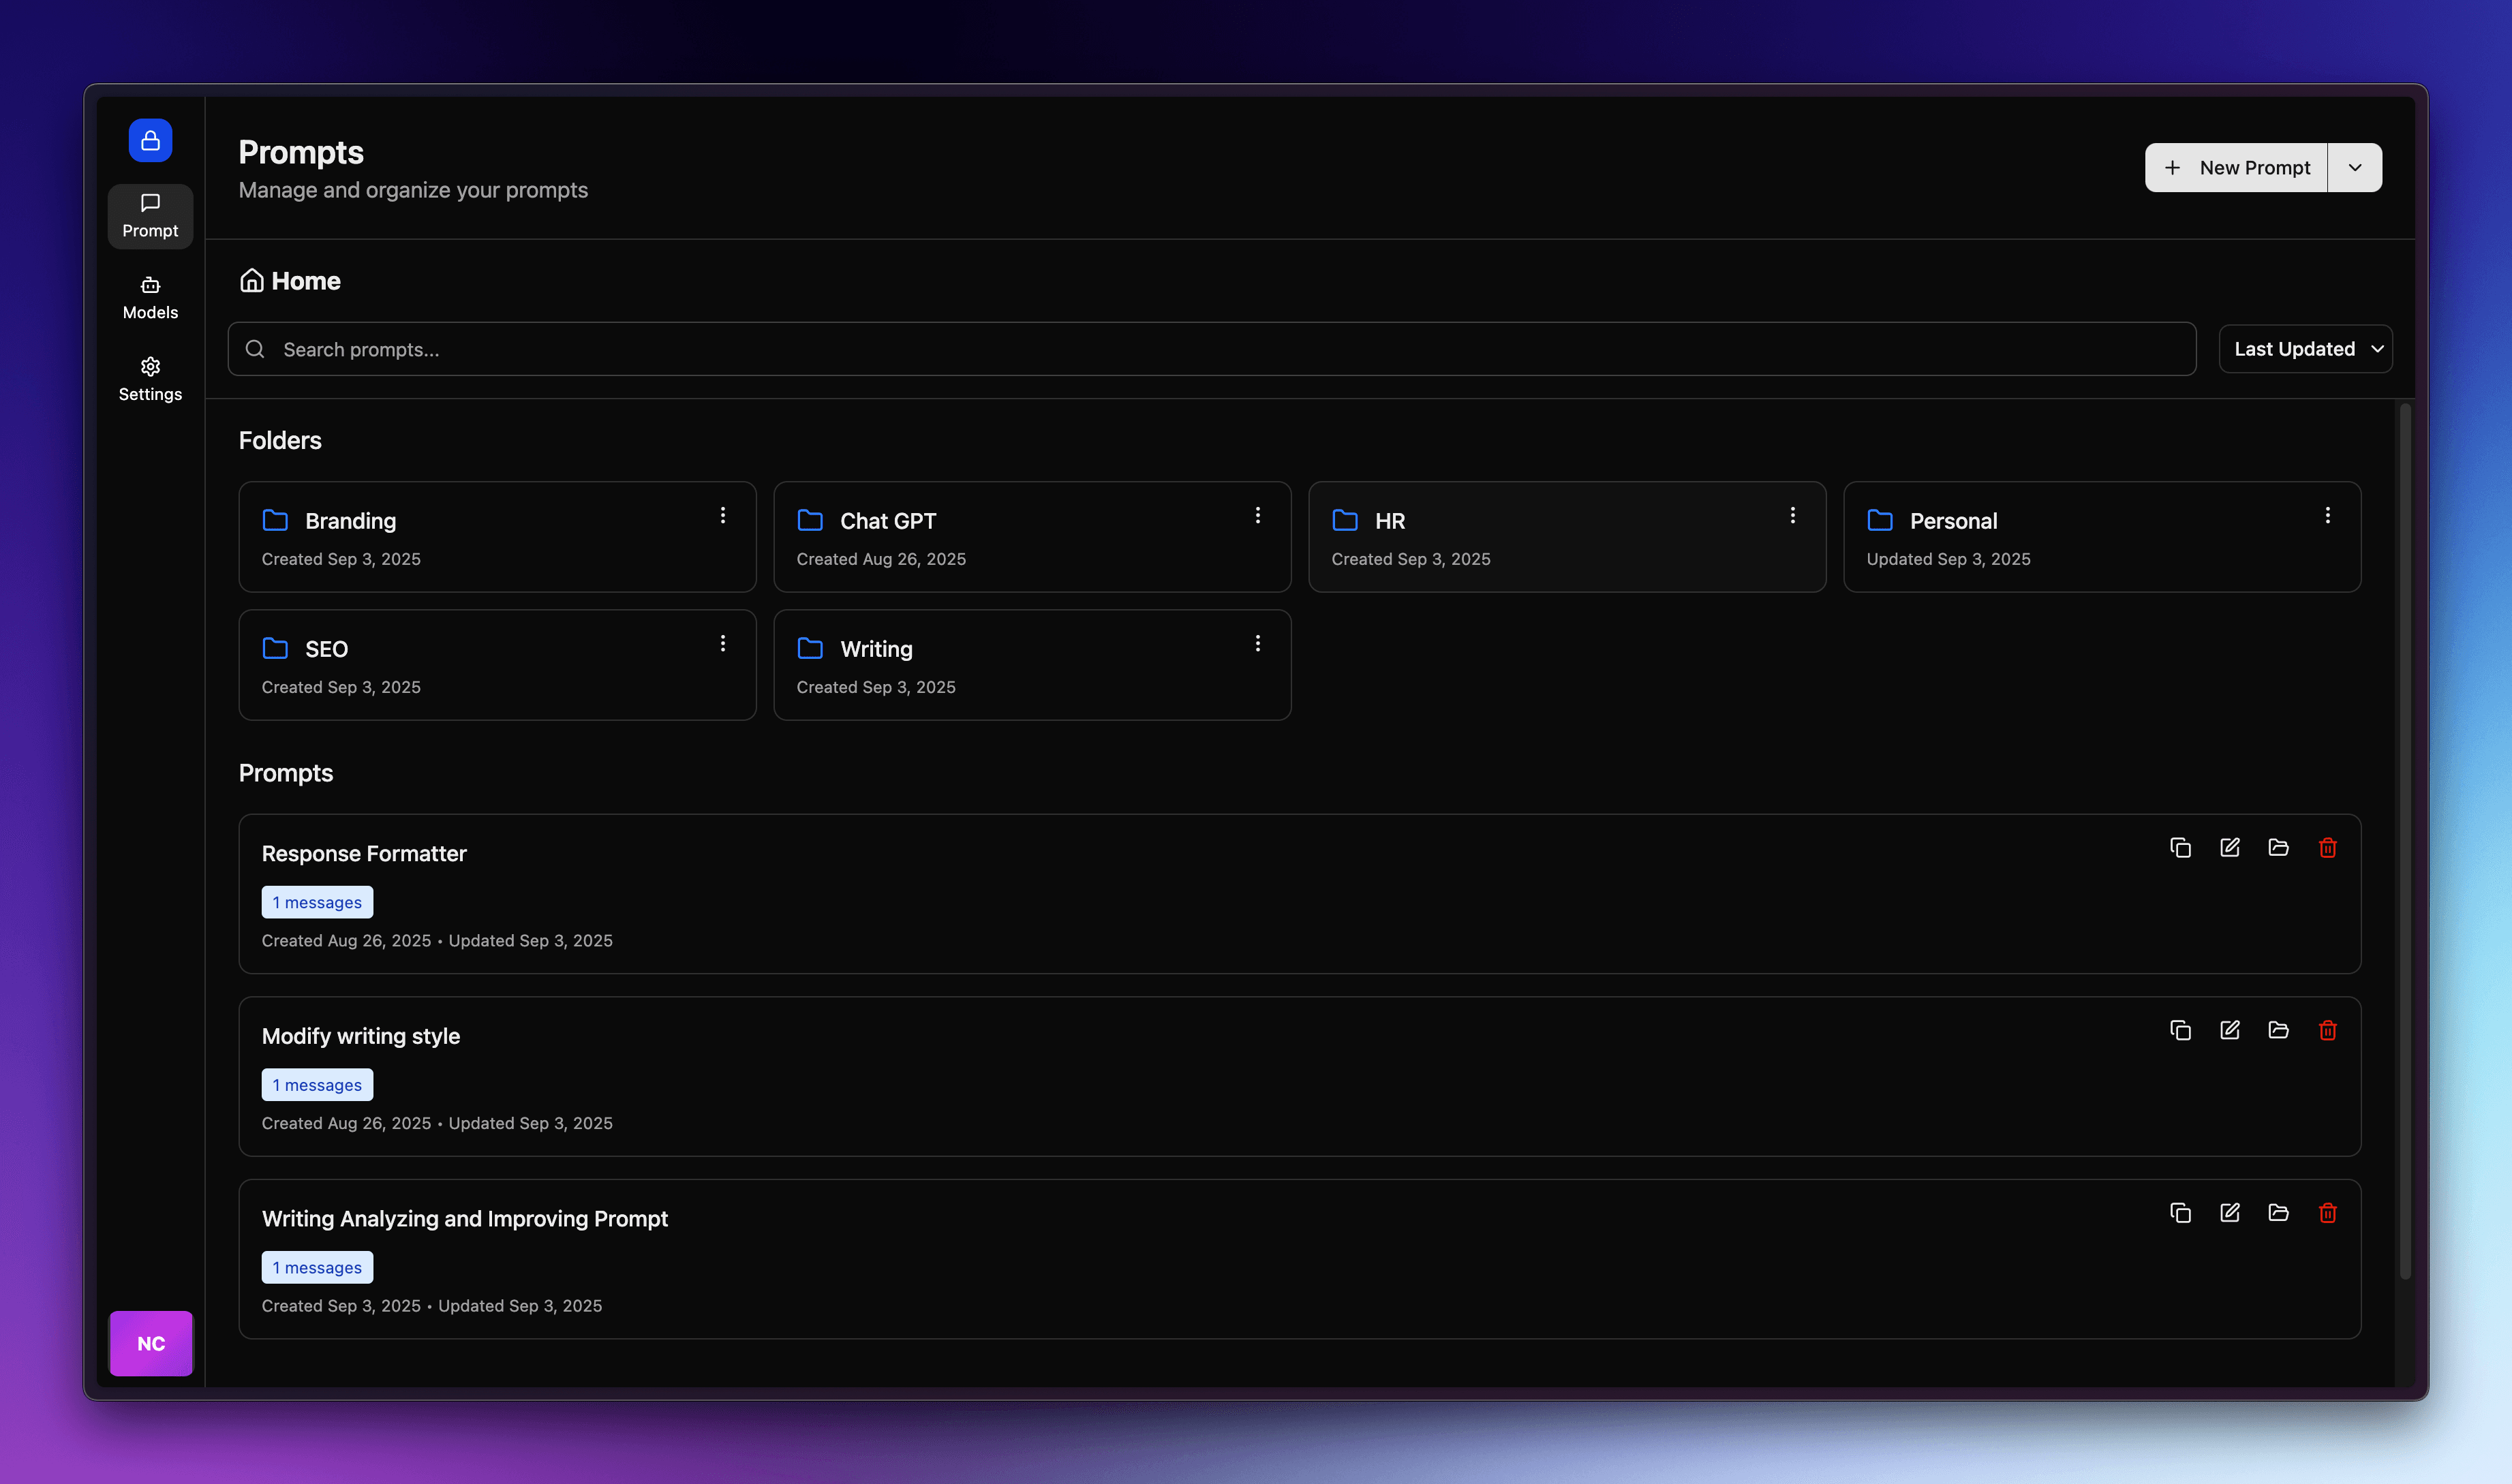
Task: Edit the Modify writing style prompt
Action: click(x=2229, y=1030)
